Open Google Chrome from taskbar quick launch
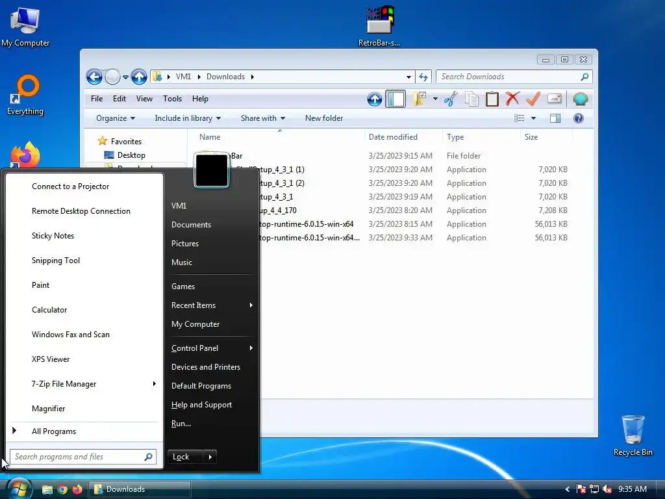665x499 pixels. pyautogui.click(x=62, y=489)
